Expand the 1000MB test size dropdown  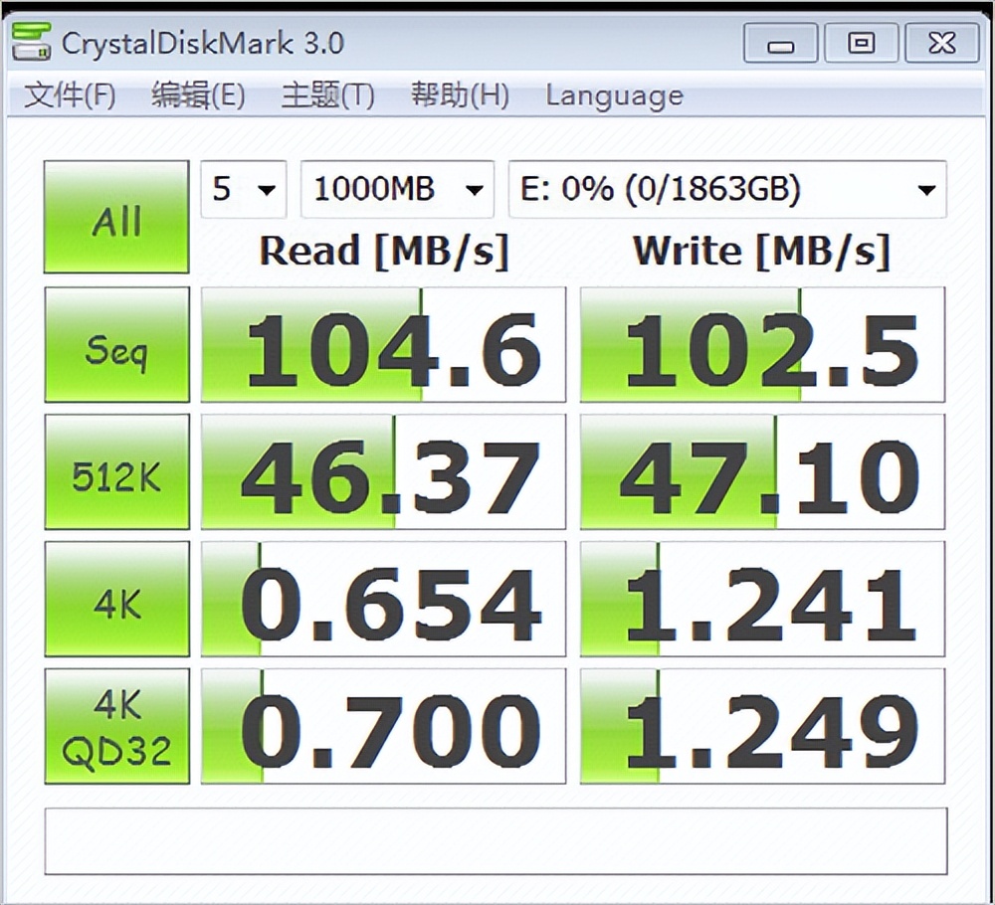tap(396, 189)
